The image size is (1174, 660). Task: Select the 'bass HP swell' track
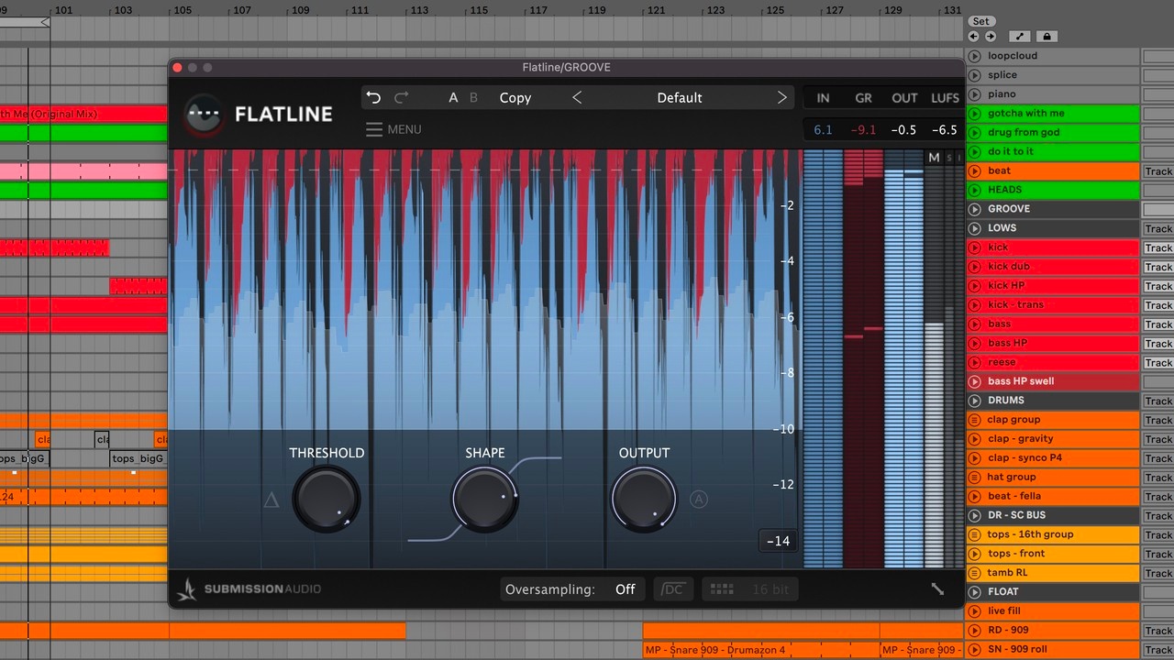point(1021,381)
